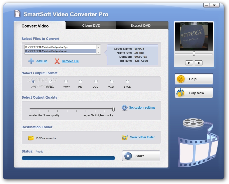Click the file list scroll down arrow
This screenshot has width=229, height=184.
click(98, 52)
